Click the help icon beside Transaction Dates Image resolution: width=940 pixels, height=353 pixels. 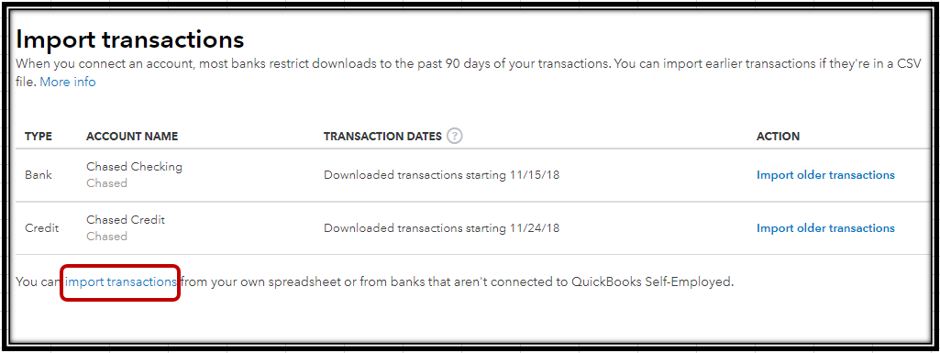[455, 136]
